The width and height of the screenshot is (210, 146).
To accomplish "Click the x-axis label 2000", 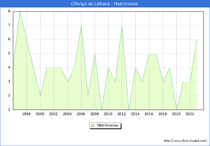I will [40, 114].
